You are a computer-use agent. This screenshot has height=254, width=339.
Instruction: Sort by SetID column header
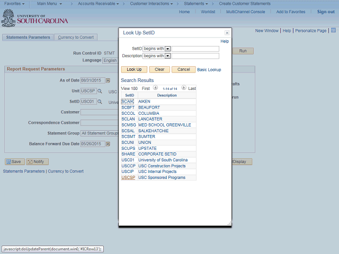pyautogui.click(x=129, y=95)
